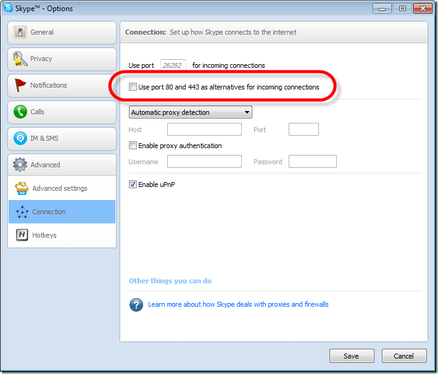This screenshot has height=374, width=438.
Task: Uncheck the Enable uPnP checkbox
Action: 133,185
